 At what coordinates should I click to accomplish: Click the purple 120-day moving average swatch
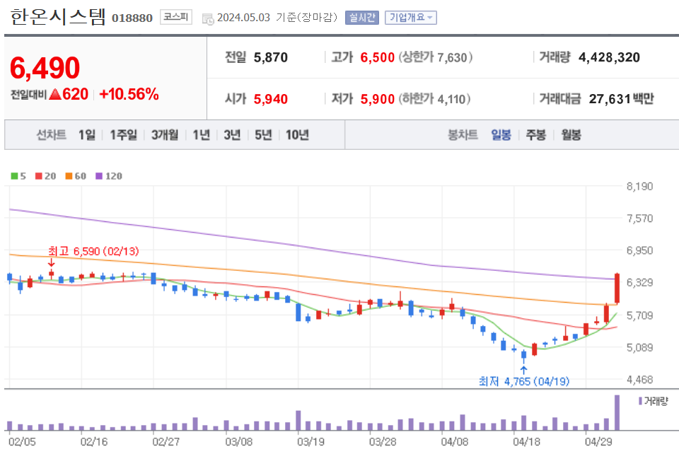coord(99,176)
